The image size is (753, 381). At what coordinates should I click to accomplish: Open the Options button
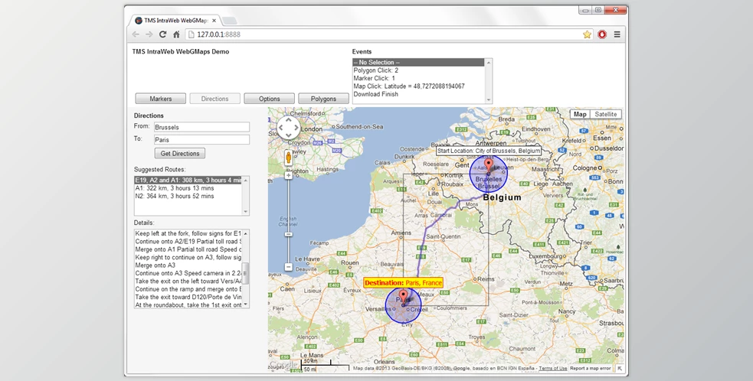tap(269, 99)
